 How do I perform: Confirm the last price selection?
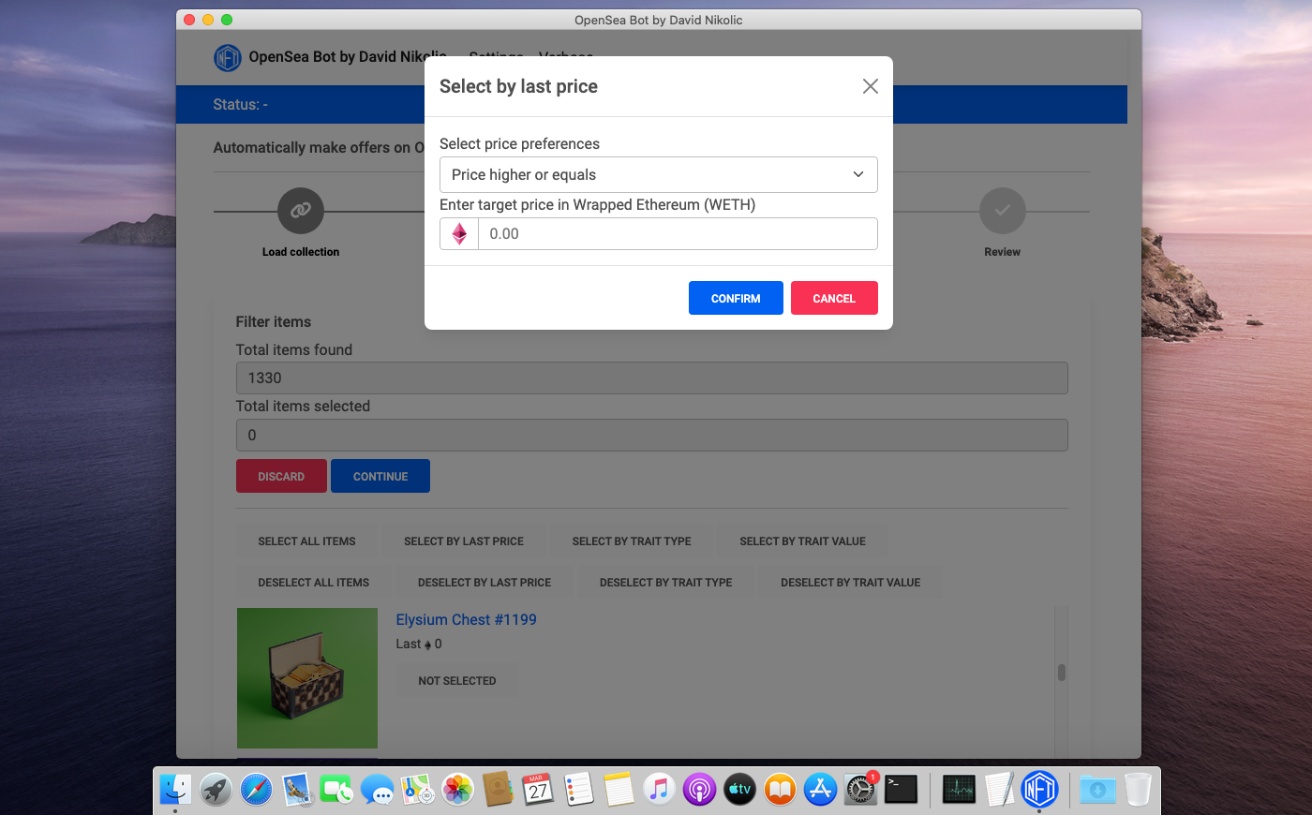736,298
